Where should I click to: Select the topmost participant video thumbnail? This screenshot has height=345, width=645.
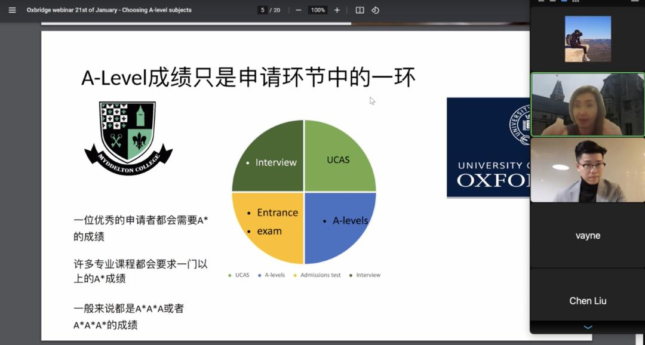point(588,38)
